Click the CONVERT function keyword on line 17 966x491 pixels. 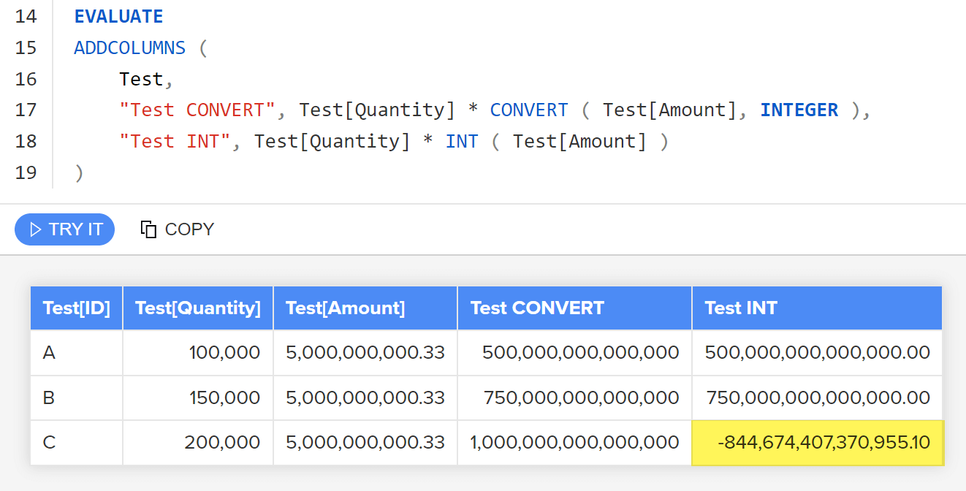click(x=528, y=110)
